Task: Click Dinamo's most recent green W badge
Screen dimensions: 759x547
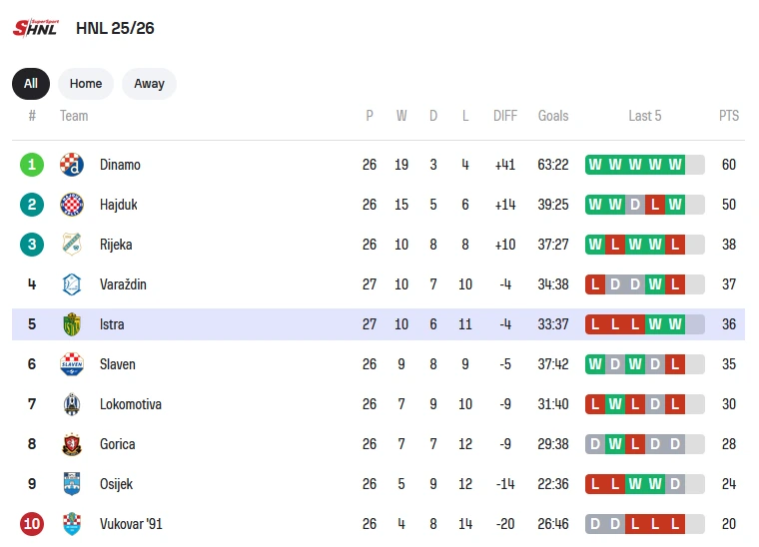Action: [x=675, y=165]
